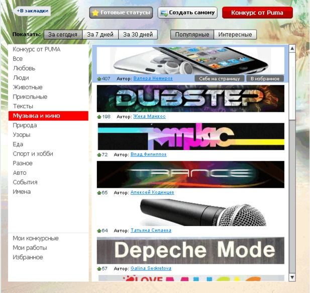The width and height of the screenshot is (310, 293).
Task: Select the DUBSTEP banner image
Action: 190,99
